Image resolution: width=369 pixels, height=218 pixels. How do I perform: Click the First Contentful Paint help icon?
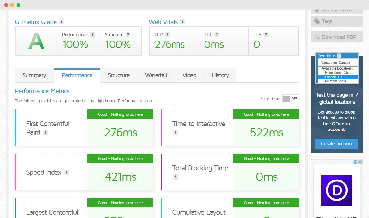[46, 133]
